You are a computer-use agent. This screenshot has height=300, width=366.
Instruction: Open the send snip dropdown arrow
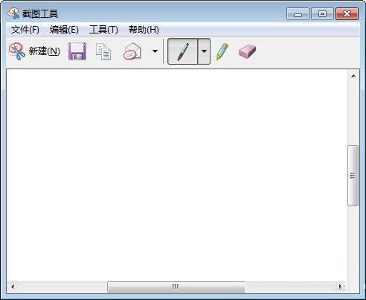[155, 51]
